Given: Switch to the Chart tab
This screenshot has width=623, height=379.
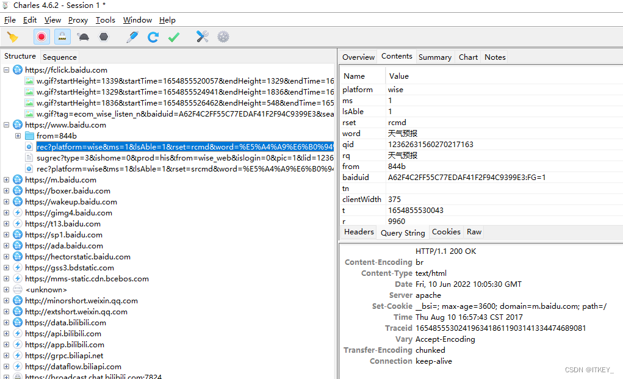Looking at the screenshot, I should coord(468,57).
